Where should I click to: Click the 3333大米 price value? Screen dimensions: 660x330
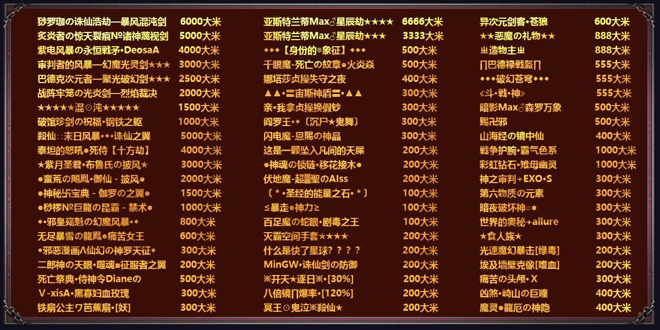(x=422, y=36)
